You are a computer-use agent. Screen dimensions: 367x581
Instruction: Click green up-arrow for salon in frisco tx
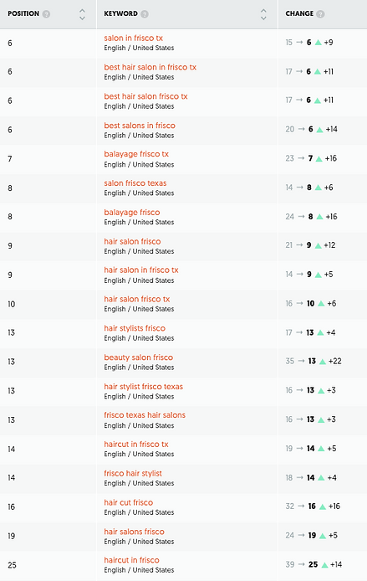[x=319, y=43]
